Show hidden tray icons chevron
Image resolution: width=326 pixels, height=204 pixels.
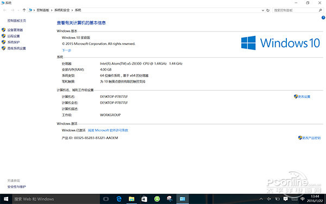click(261, 199)
